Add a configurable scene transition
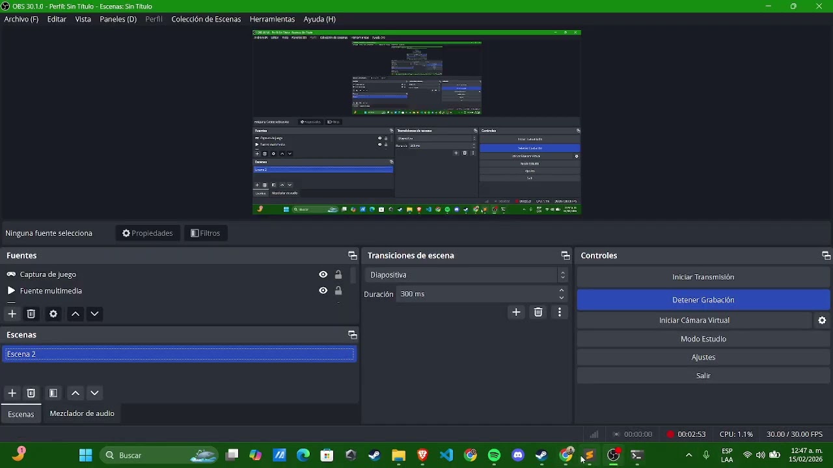The height and width of the screenshot is (468, 833). pos(516,313)
